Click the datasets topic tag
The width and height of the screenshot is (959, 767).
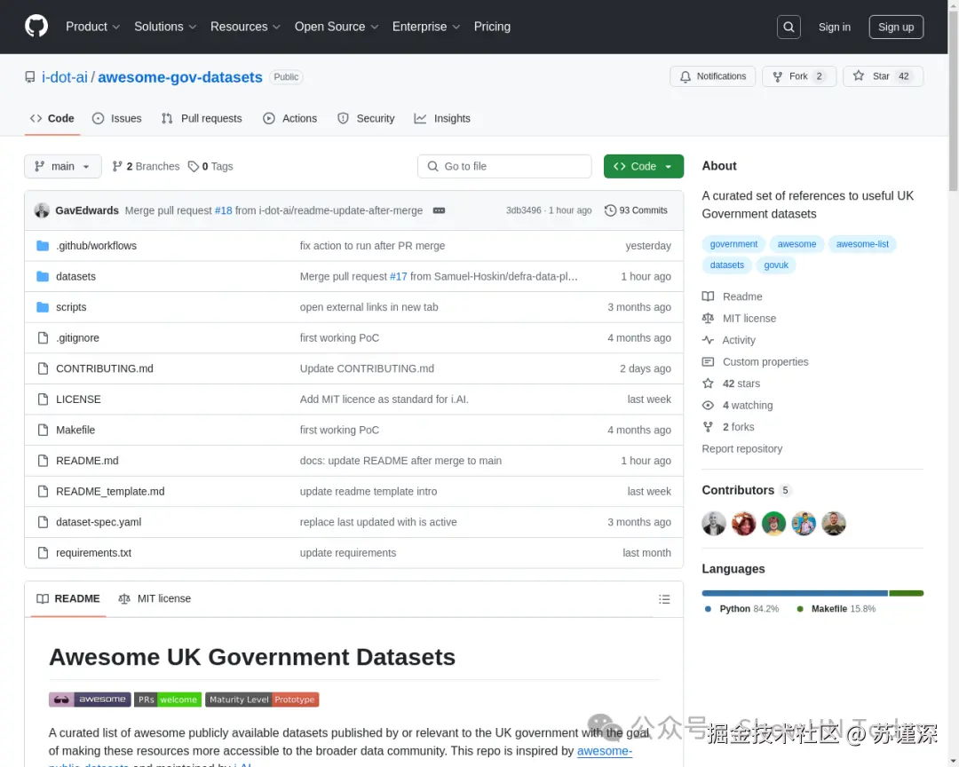(726, 265)
